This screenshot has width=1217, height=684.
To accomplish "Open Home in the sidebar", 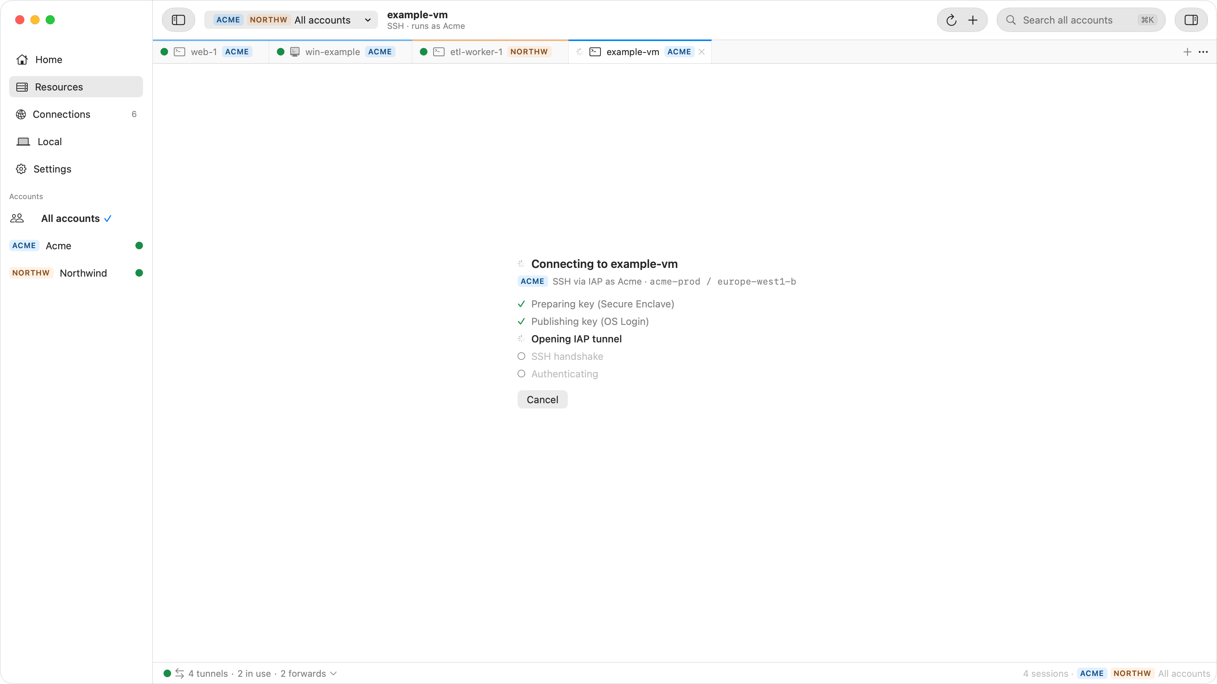I will pos(76,60).
